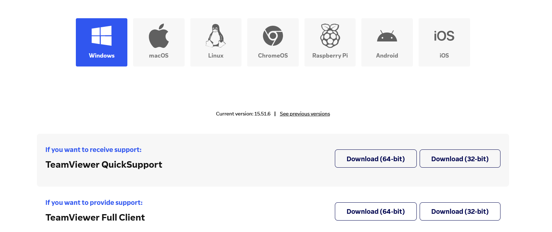The image size is (552, 232).
Task: Download QuickSupport 64-bit version
Action: pyautogui.click(x=376, y=159)
